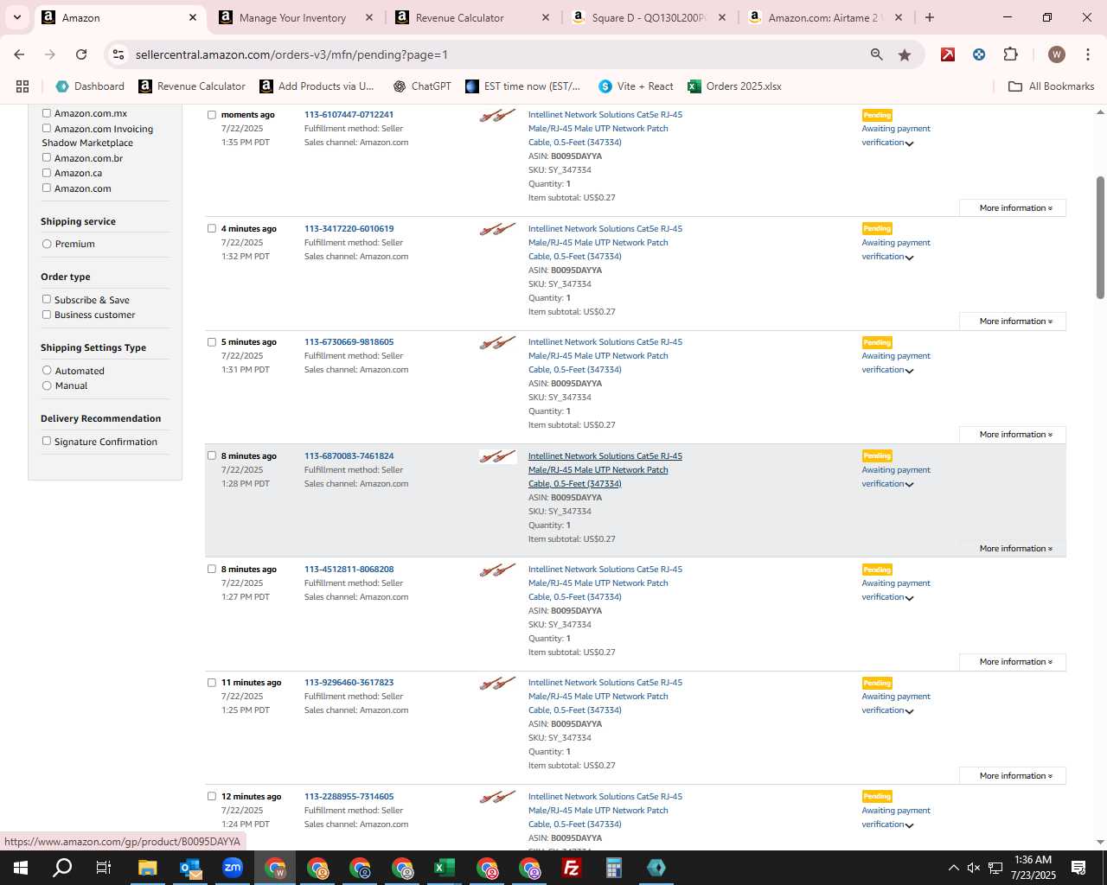
Task: Open the Chrome three-dot menu
Action: [x=1088, y=54]
